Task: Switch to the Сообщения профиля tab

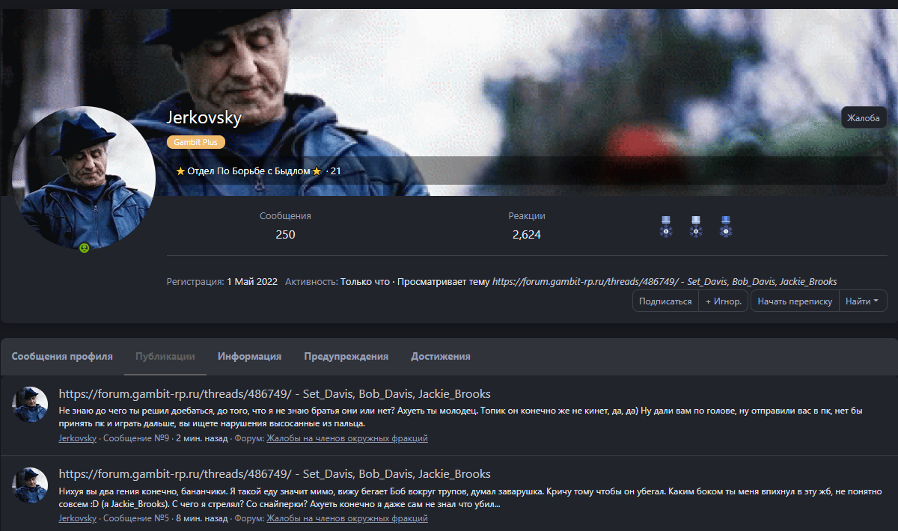Action: (62, 357)
